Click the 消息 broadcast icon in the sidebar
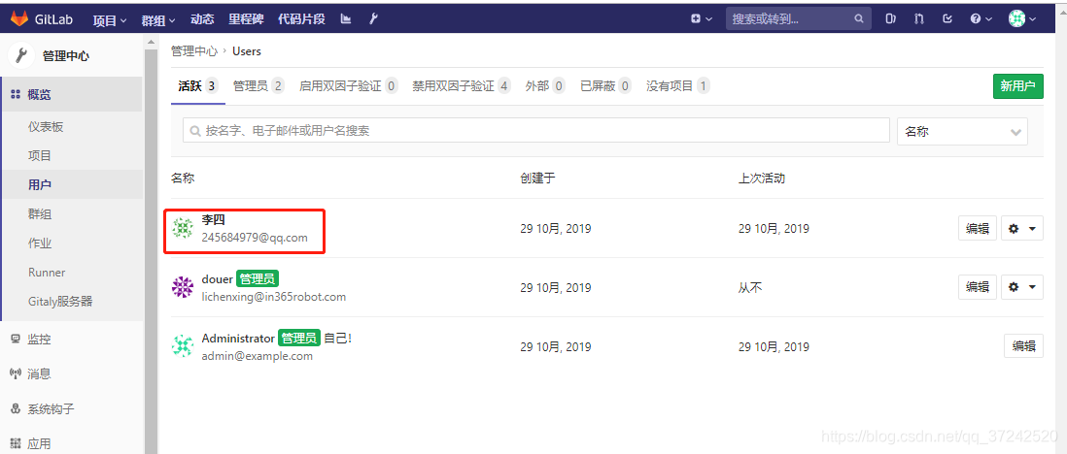Screen dimensions: 1067x454 pyautogui.click(x=16, y=373)
